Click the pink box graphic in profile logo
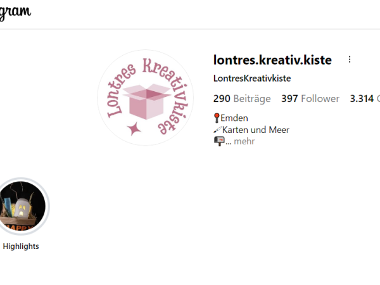Image resolution: width=380 pixels, height=285 pixels. tap(146, 101)
